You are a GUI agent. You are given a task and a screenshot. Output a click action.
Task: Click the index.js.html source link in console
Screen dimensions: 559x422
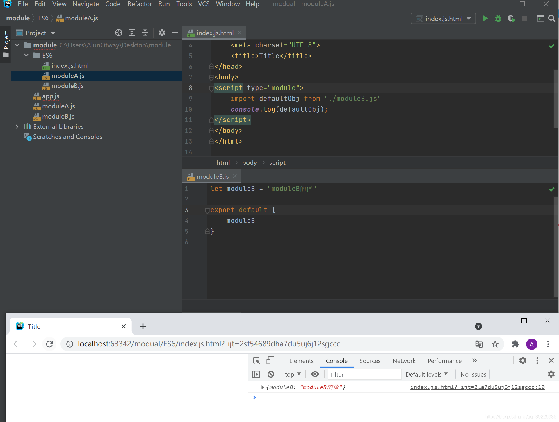[x=477, y=387]
